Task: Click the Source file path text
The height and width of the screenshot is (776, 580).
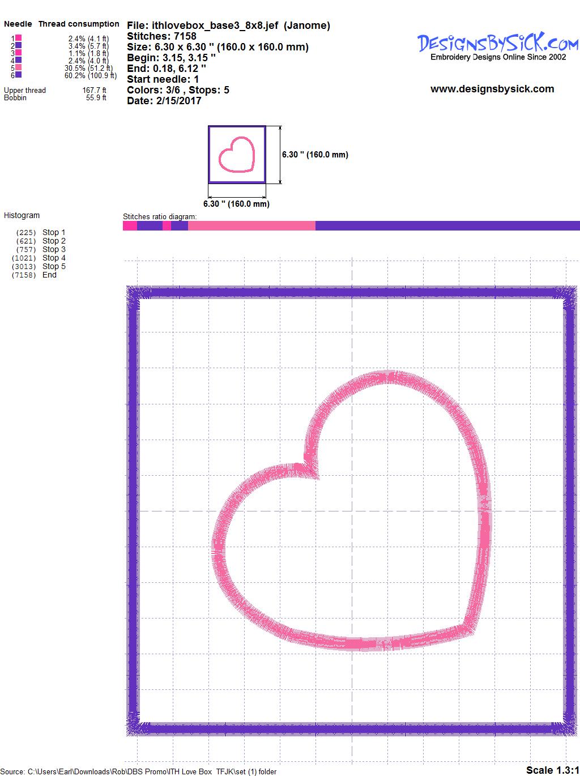Action: [x=139, y=771]
